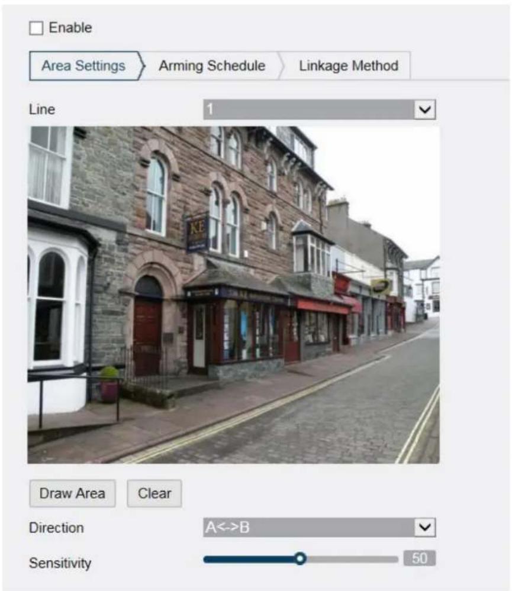This screenshot has height=591, width=512.
Task: Click the Draw Area button
Action: [72, 493]
